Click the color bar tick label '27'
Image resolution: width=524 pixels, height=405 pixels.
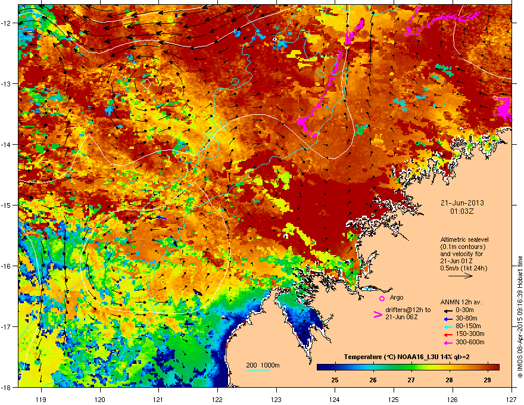click(411, 380)
